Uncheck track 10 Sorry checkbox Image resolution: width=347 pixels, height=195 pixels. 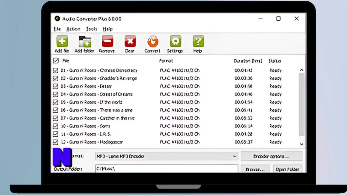(x=55, y=126)
